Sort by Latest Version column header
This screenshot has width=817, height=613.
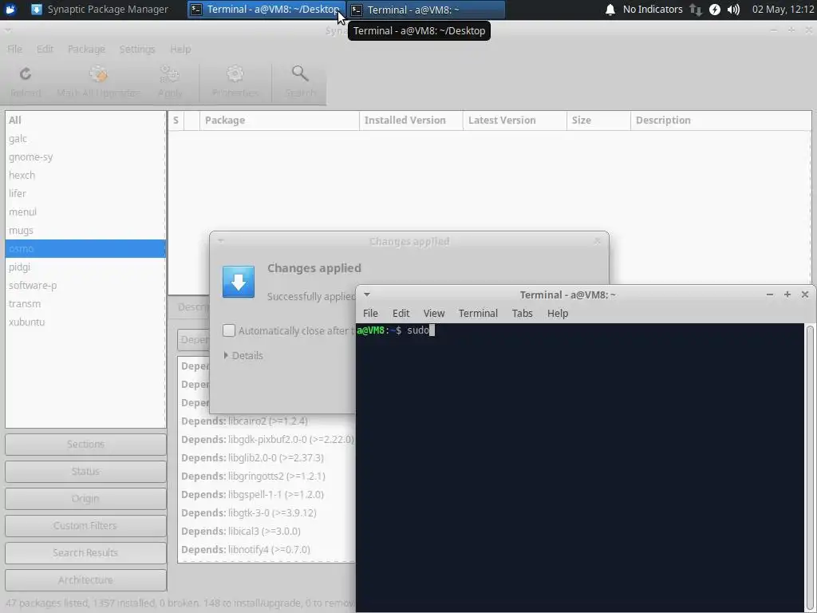[515, 121]
